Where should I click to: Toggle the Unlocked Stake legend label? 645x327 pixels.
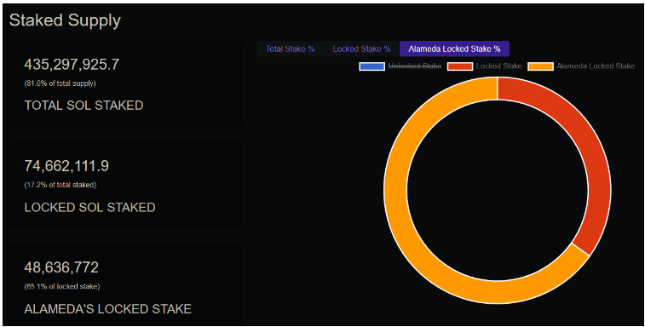[415, 66]
